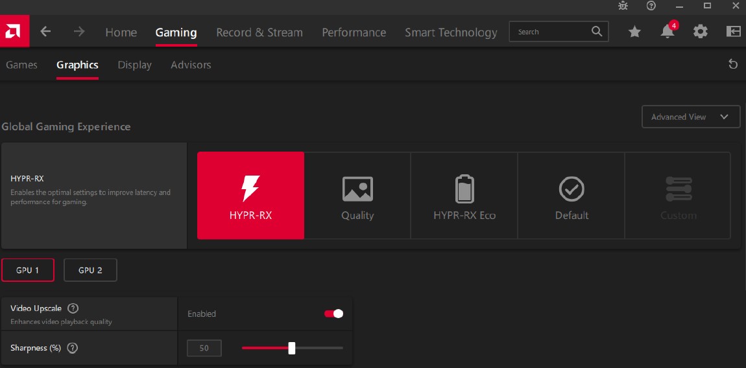Disable the Video Upscale toggle
Screen dimensions: 746x368
[333, 314]
